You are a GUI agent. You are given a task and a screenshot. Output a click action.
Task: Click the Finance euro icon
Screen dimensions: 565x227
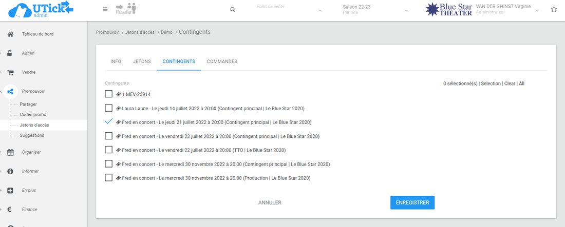[10, 210]
